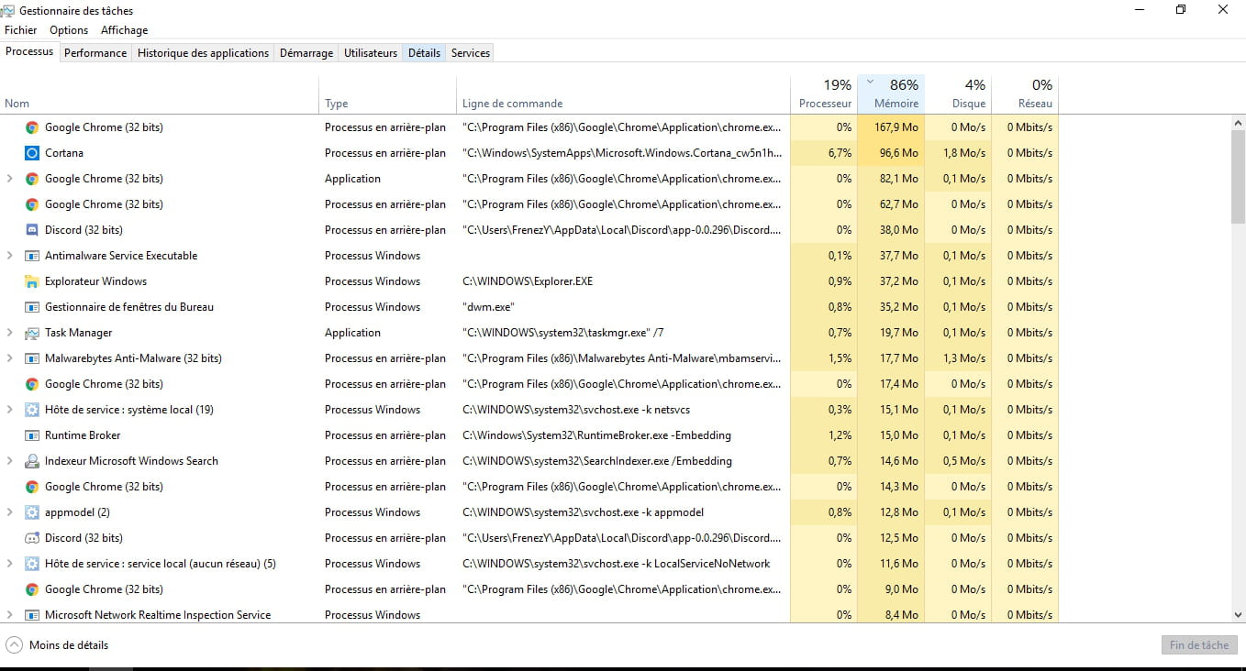
Task: Expand the Task Manager process group
Action: 10,333
